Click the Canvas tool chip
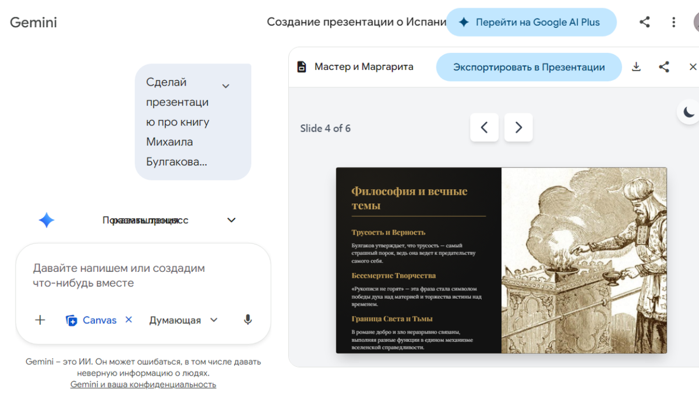This screenshot has width=699, height=393. [91, 320]
